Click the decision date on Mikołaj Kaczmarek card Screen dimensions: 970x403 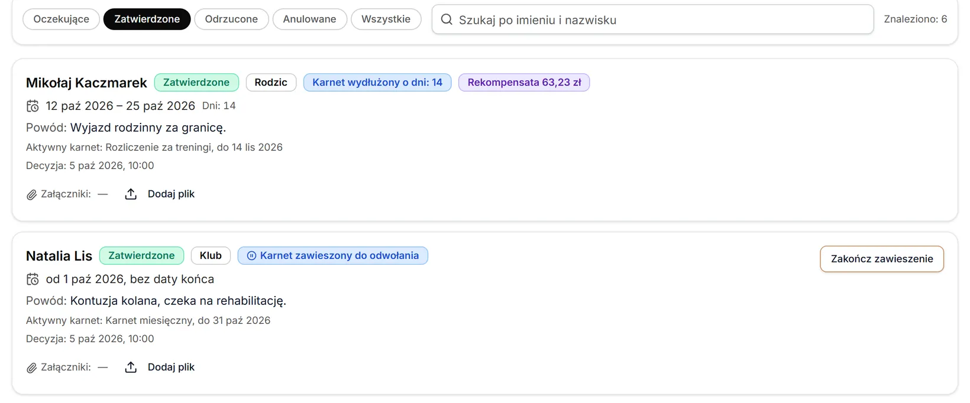coord(90,165)
